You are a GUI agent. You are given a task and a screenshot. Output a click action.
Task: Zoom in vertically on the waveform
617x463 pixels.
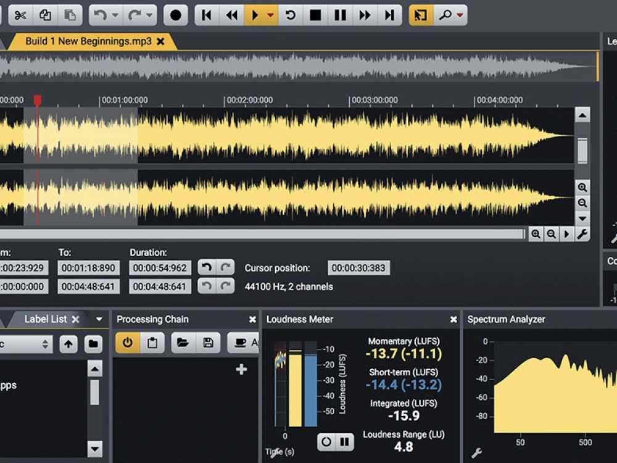582,188
